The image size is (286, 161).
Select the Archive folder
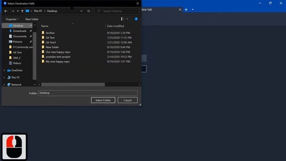(x=50, y=33)
